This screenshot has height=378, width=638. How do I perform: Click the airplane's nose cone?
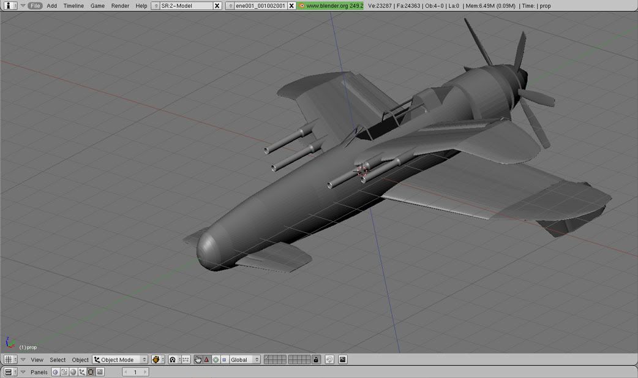coord(208,250)
